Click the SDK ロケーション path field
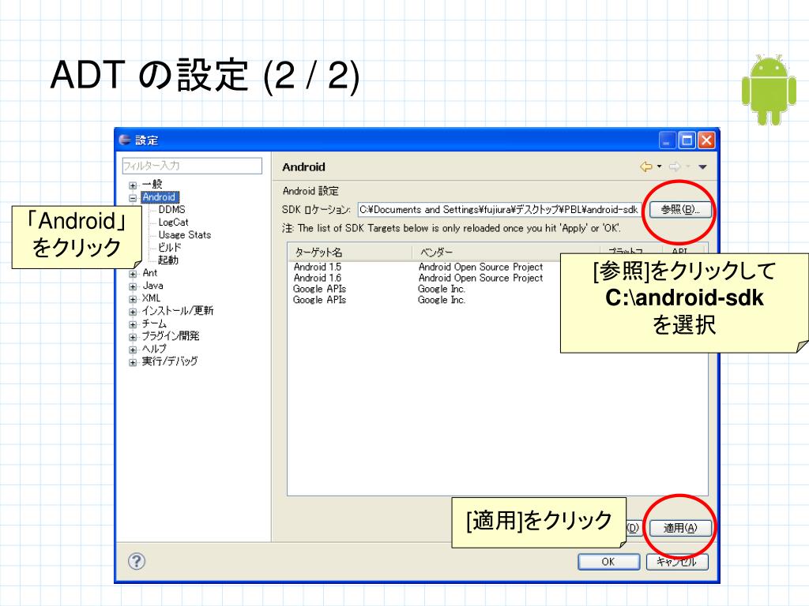This screenshot has height=606, width=809. point(499,210)
